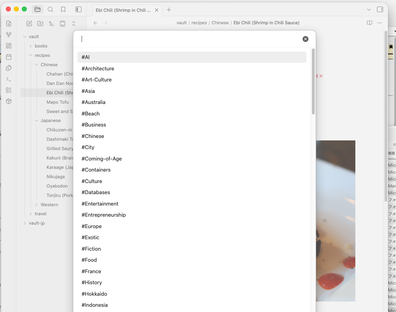
Task: Open the search magnifier icon
Action: [x=50, y=10]
